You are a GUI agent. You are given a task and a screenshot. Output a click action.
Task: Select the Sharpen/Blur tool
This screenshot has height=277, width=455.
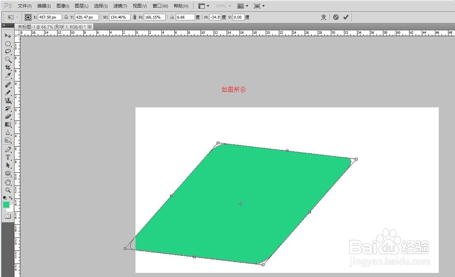[x=8, y=132]
